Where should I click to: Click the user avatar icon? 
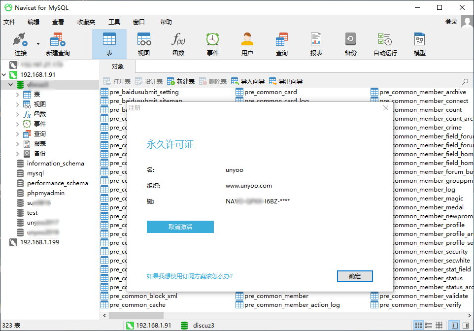(x=467, y=22)
